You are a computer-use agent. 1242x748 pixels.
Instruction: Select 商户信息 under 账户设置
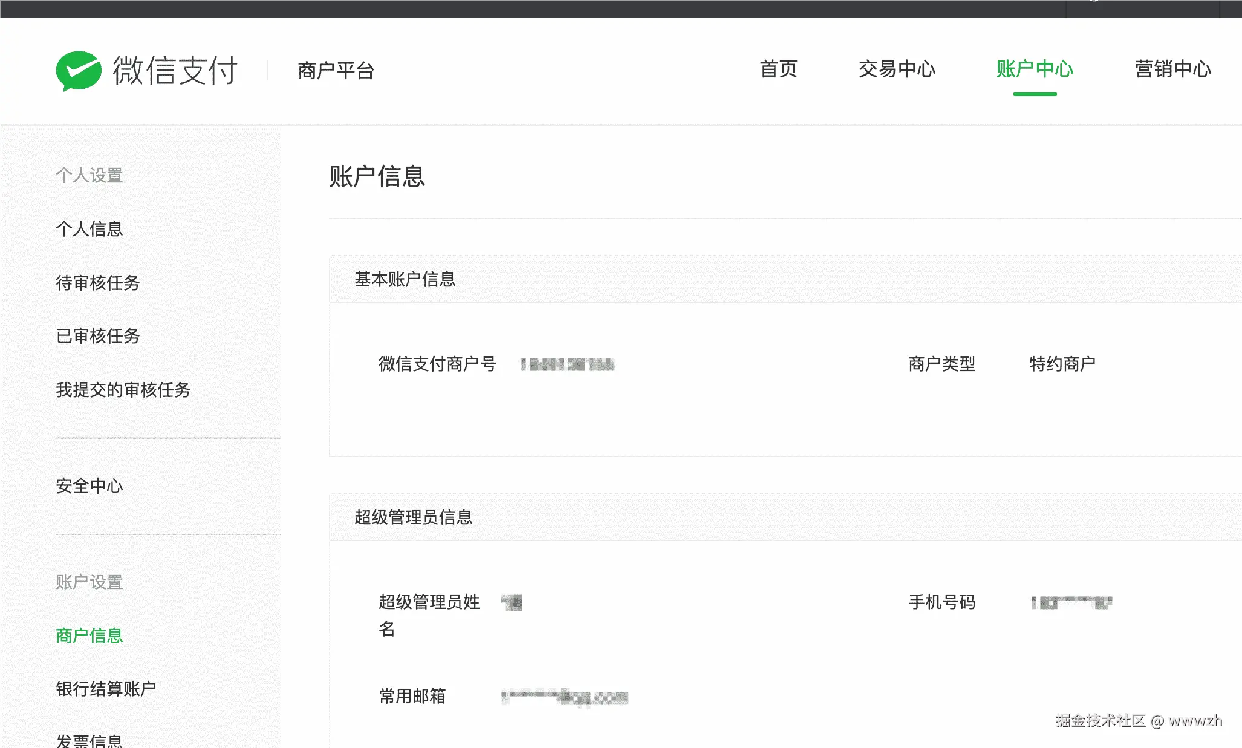pyautogui.click(x=89, y=636)
